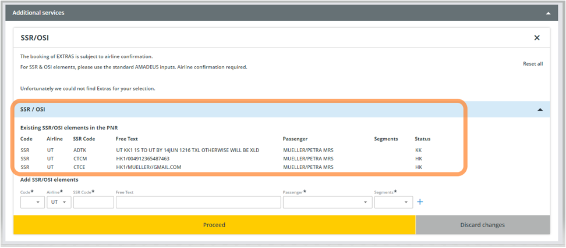Open the Segments dropdown
This screenshot has height=248, width=566.
pyautogui.click(x=393, y=202)
